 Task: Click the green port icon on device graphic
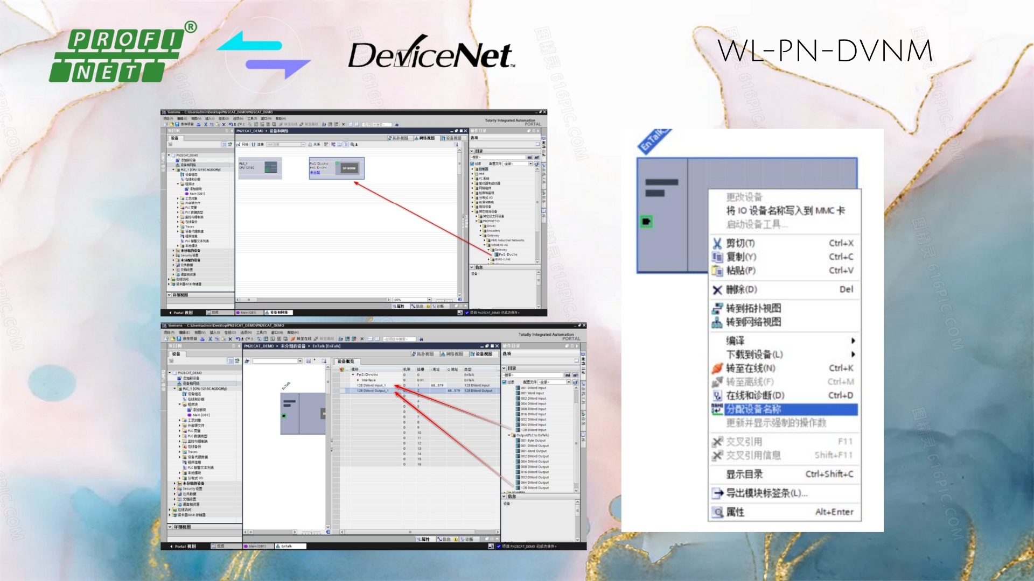646,221
